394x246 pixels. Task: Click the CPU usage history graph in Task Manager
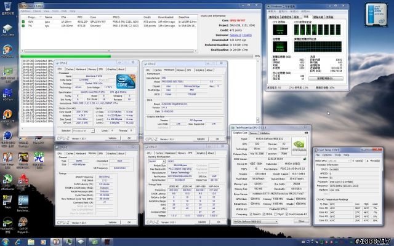click(318, 30)
